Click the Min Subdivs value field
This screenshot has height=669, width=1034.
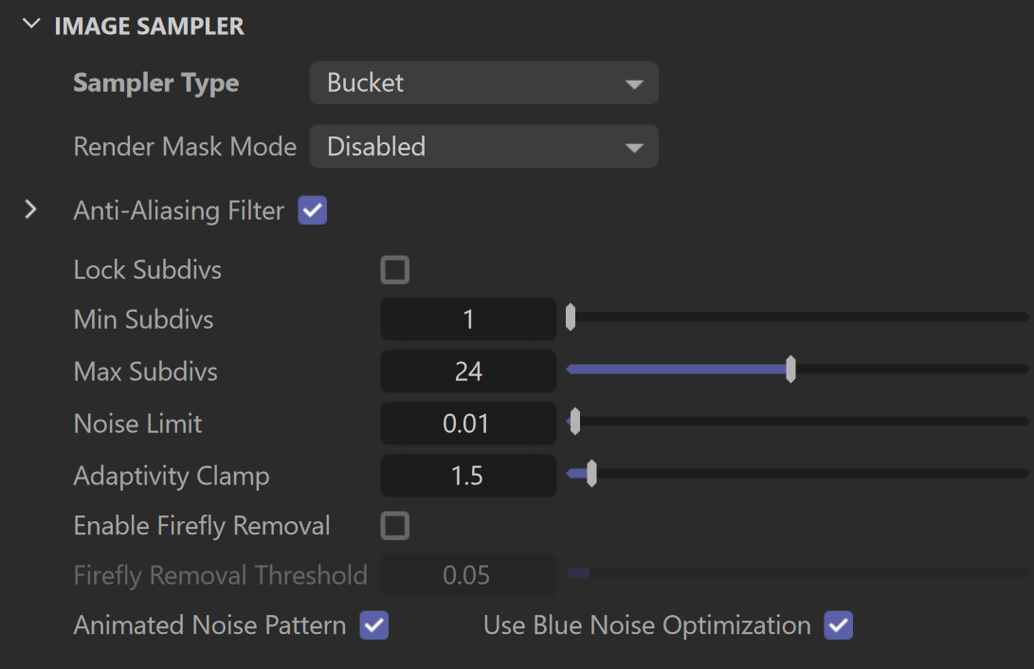[468, 319]
